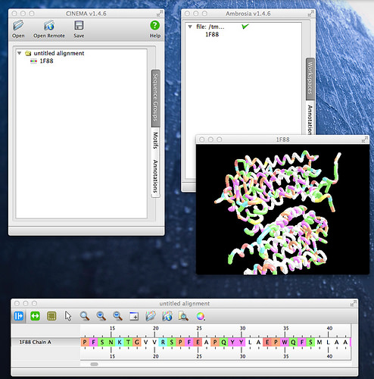Select 1F88 entry in Ambrosia file list
374x379 pixels.
[212, 34]
